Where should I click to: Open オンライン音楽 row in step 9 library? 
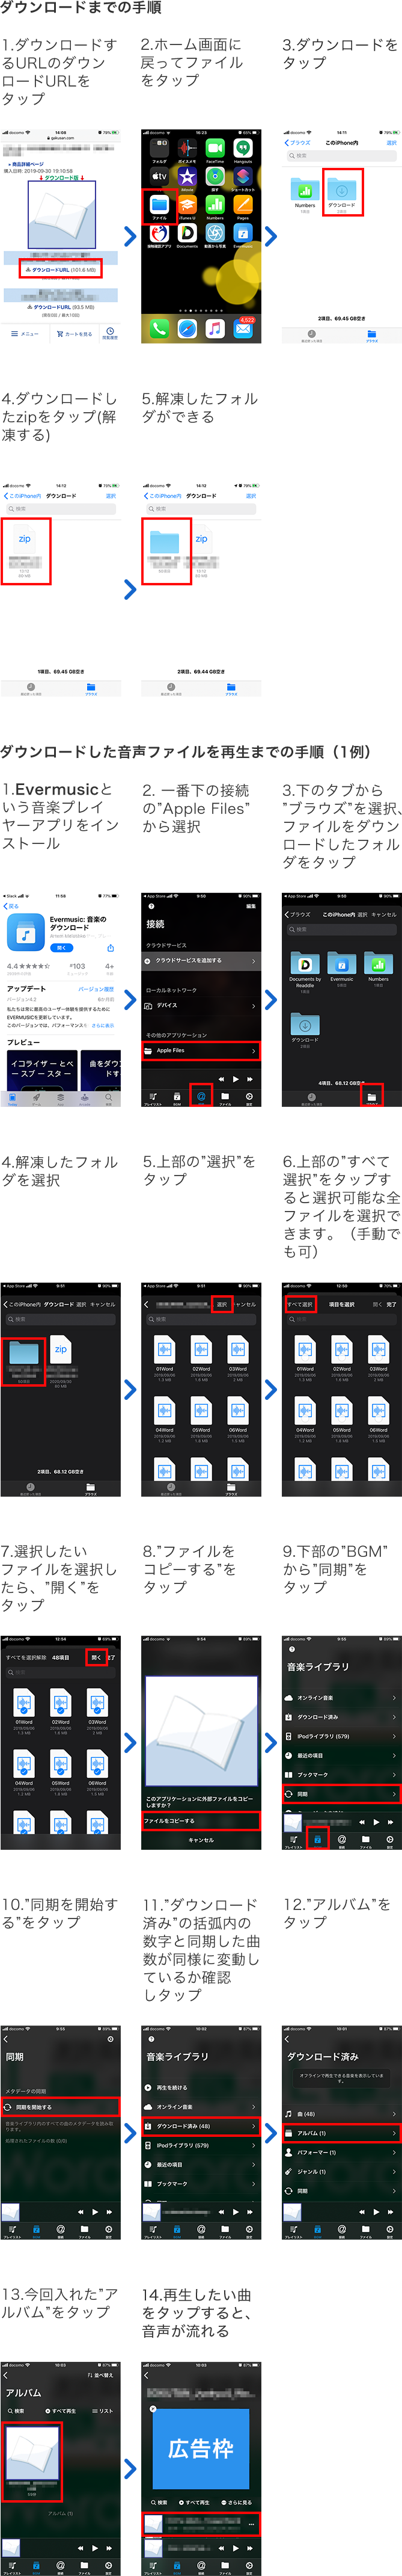point(341,1697)
